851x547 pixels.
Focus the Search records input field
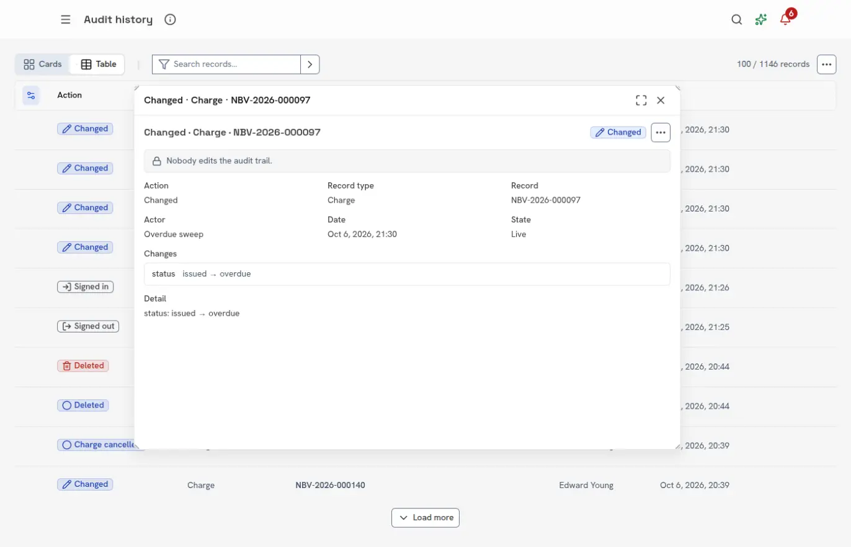click(236, 64)
